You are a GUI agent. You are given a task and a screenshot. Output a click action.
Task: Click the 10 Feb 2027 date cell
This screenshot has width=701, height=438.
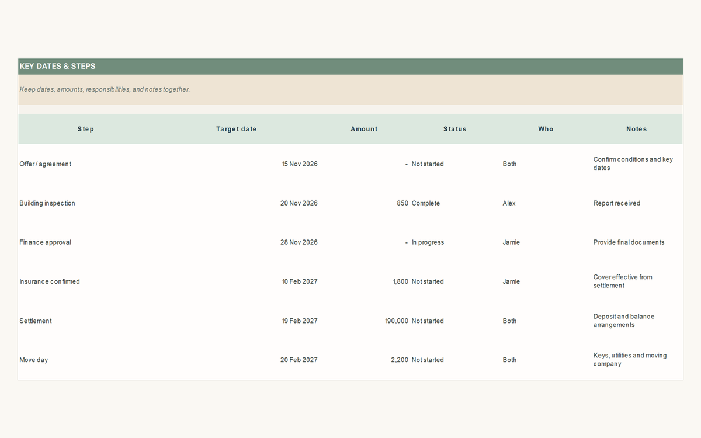[x=300, y=281]
